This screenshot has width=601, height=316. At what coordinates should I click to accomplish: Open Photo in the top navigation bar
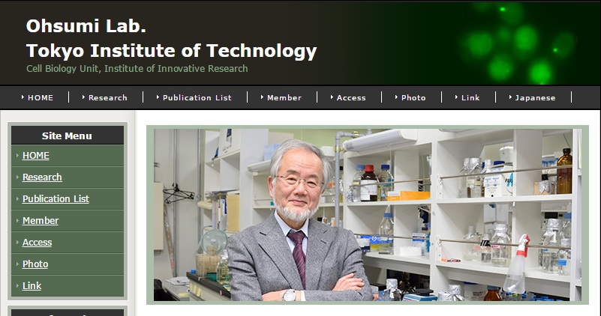point(413,97)
